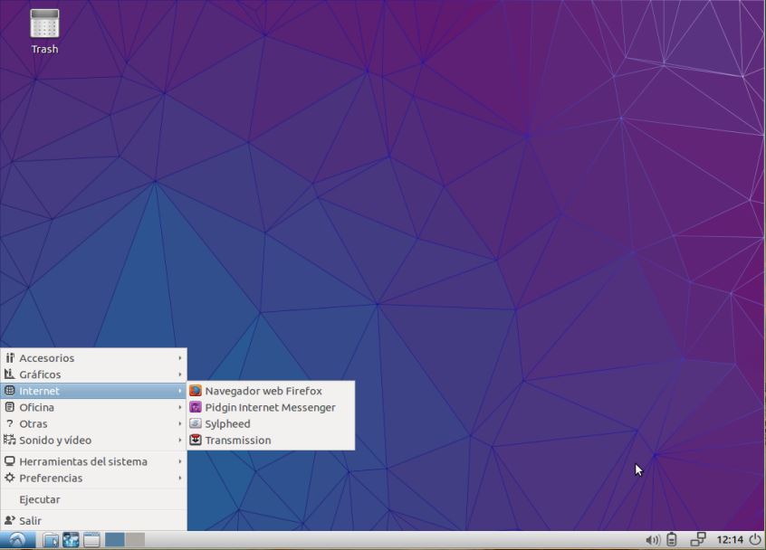Open the network connection tray icon
This screenshot has height=550, width=766.
click(697, 540)
